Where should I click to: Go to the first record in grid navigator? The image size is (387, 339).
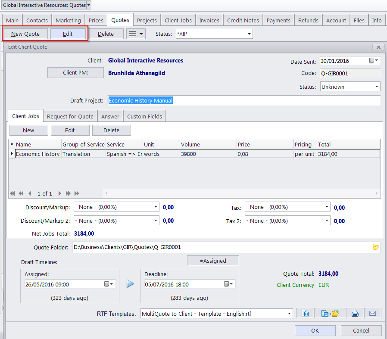click(x=12, y=193)
